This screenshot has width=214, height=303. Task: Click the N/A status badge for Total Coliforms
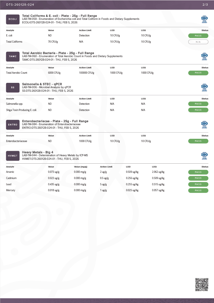(198, 42)
